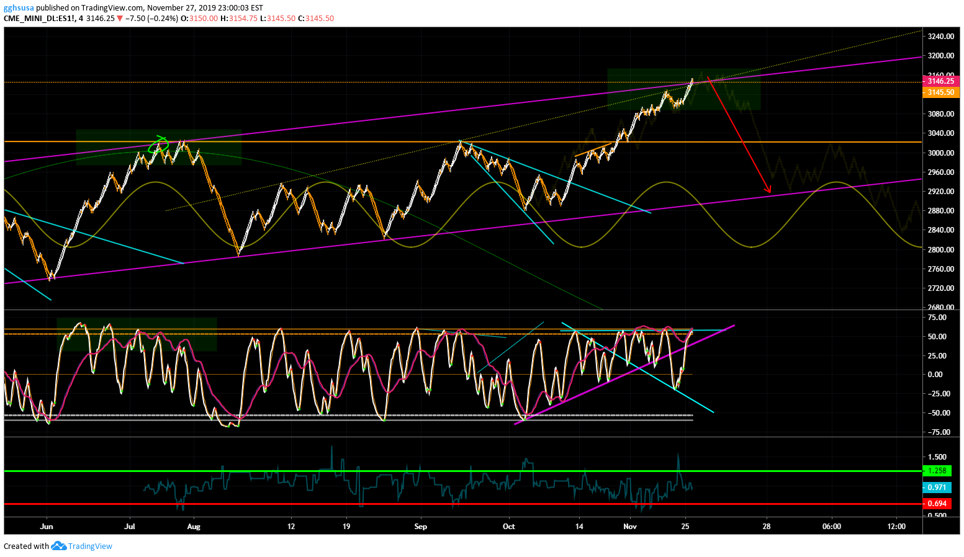The image size is (964, 557).
Task: Click the change value −7.50 (−0.24%)
Action: coord(151,18)
